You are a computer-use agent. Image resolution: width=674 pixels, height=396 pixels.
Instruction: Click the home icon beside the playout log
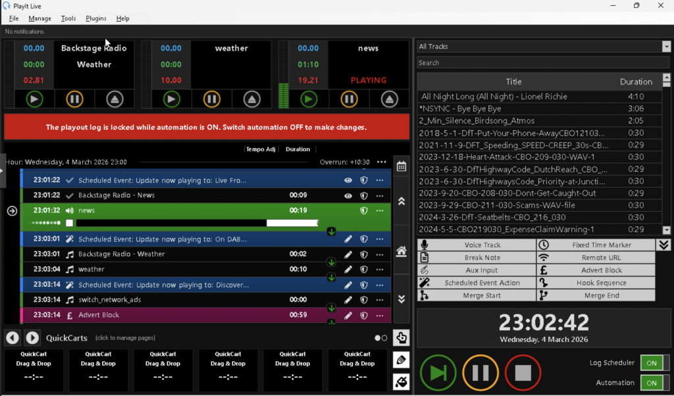pos(401,251)
